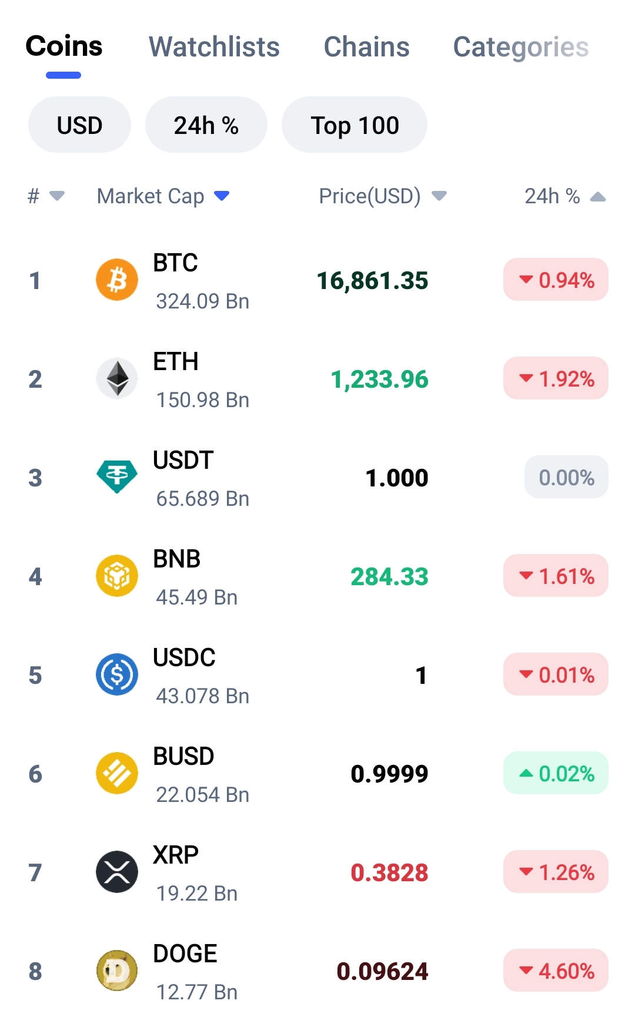The width and height of the screenshot is (635, 1014).
Task: Tap the BNB coin icon
Action: (x=117, y=576)
